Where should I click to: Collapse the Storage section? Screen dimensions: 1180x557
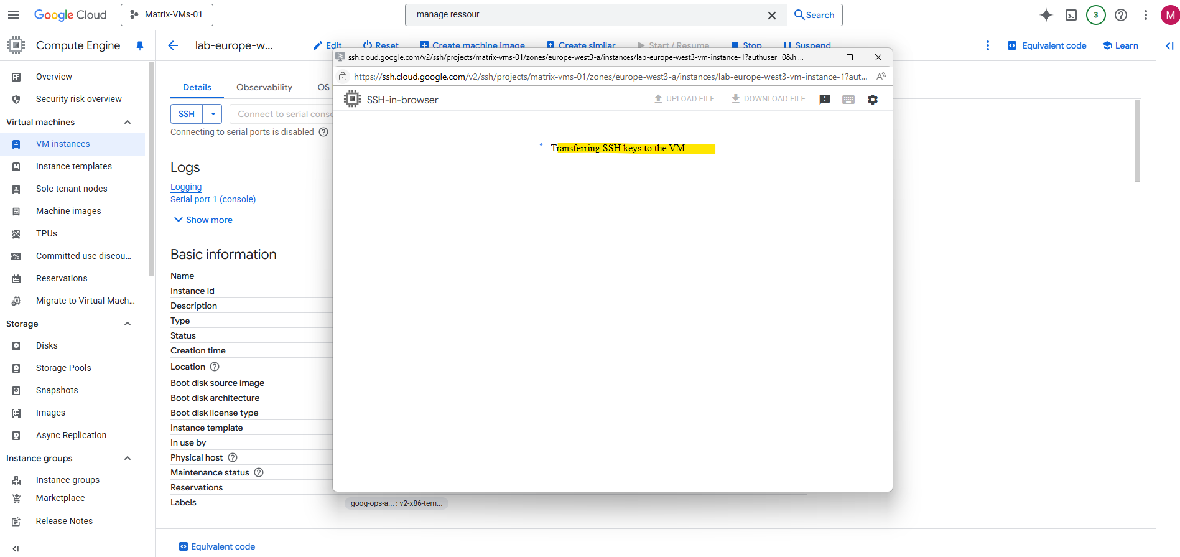128,324
